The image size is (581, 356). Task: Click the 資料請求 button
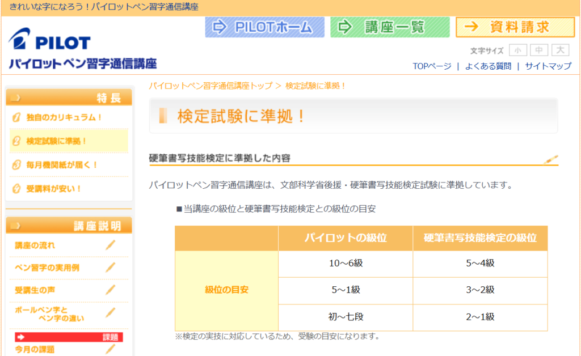coord(515,27)
